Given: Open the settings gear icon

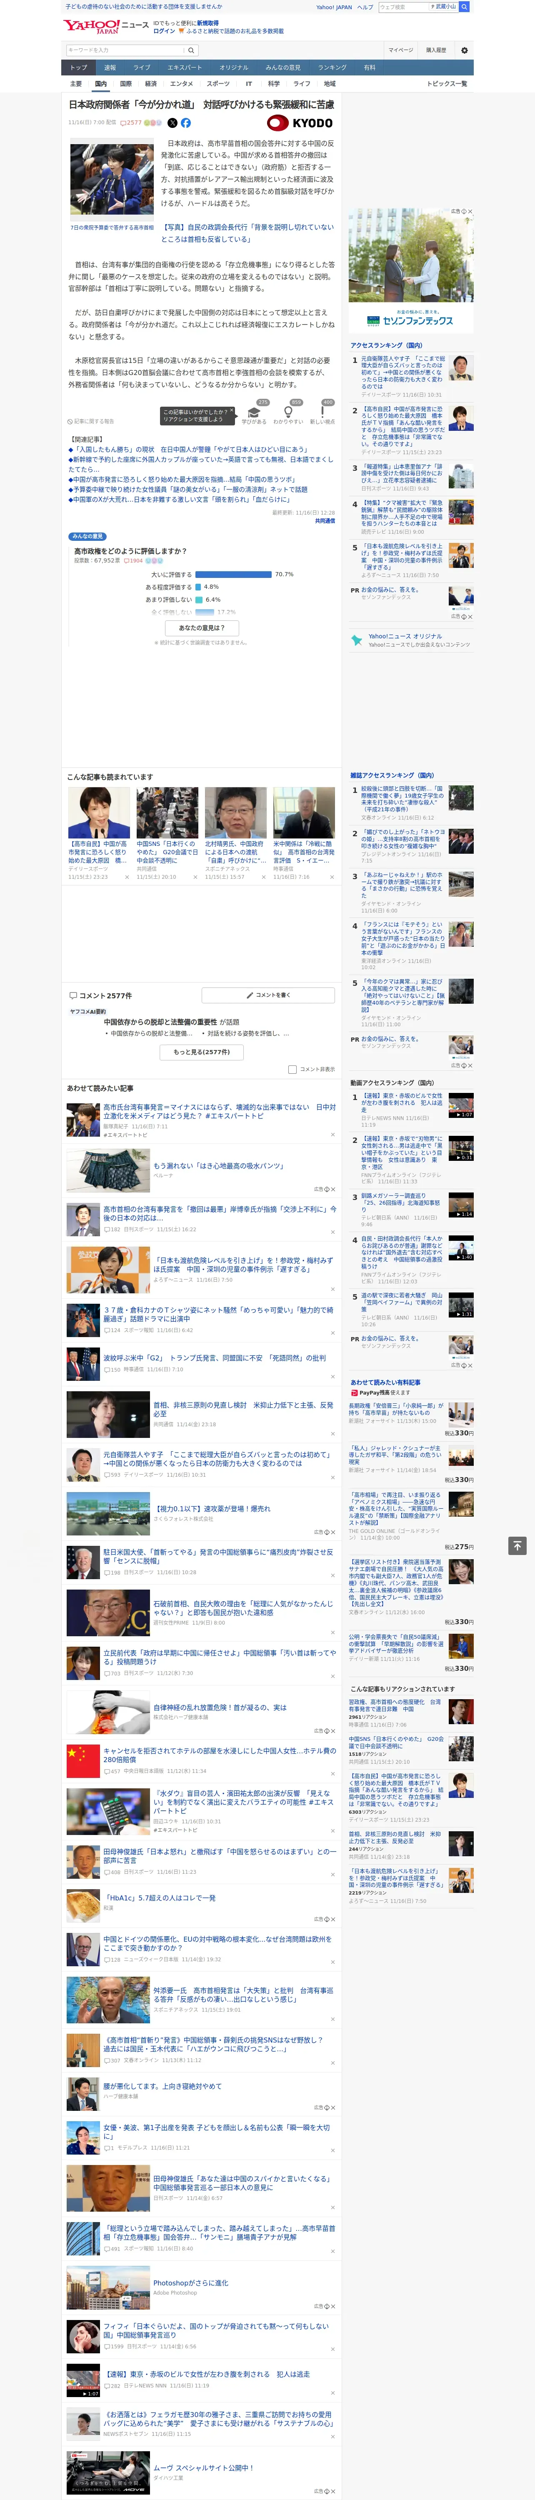Looking at the screenshot, I should coord(464,50).
